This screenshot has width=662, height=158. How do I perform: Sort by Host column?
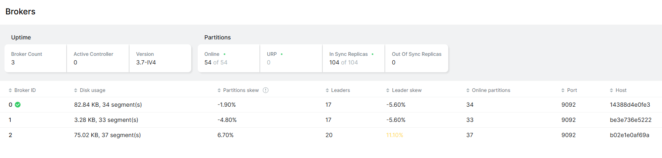click(x=618, y=90)
